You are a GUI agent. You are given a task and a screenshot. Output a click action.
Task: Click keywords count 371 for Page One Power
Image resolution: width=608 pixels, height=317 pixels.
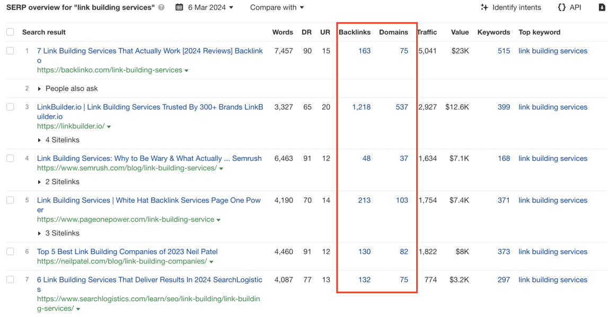coord(504,200)
